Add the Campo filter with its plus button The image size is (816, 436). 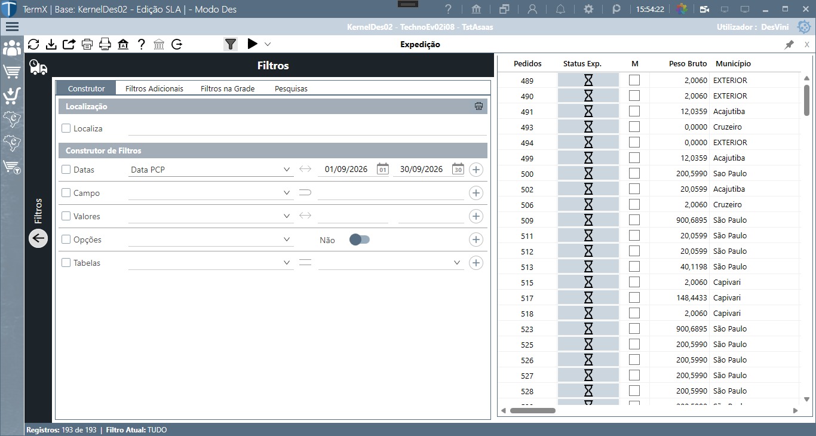[x=476, y=193]
